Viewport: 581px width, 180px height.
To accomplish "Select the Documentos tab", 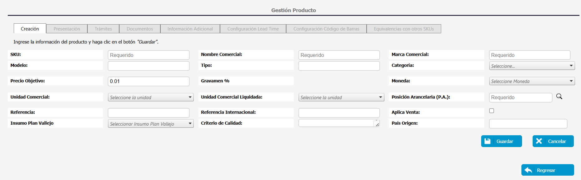I will tap(139, 29).
